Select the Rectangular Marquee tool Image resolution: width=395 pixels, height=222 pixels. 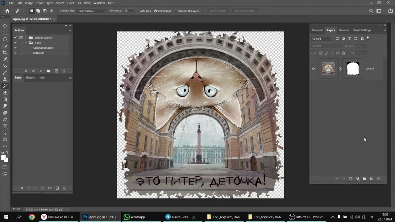coord(5,33)
